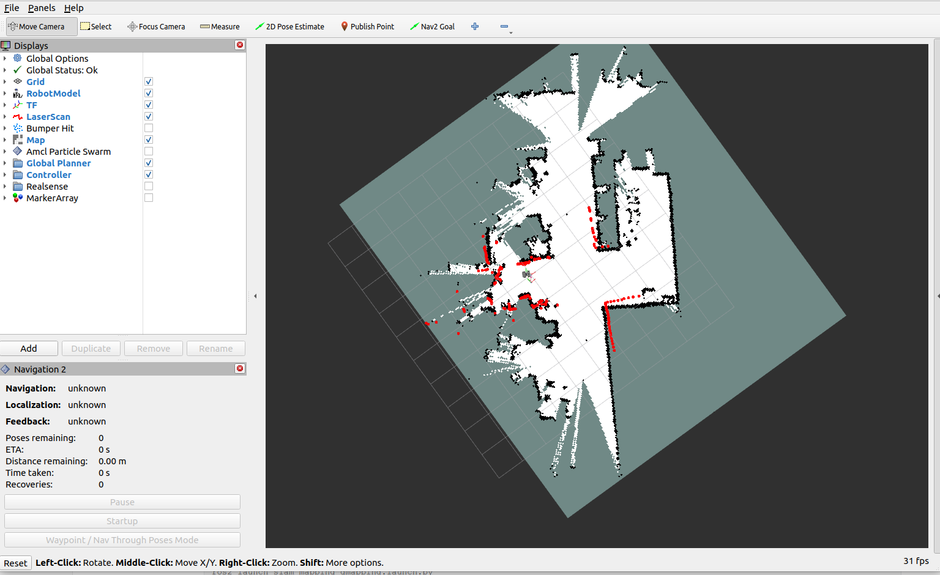Image resolution: width=940 pixels, height=575 pixels.
Task: Open the Help menu
Action: [74, 8]
